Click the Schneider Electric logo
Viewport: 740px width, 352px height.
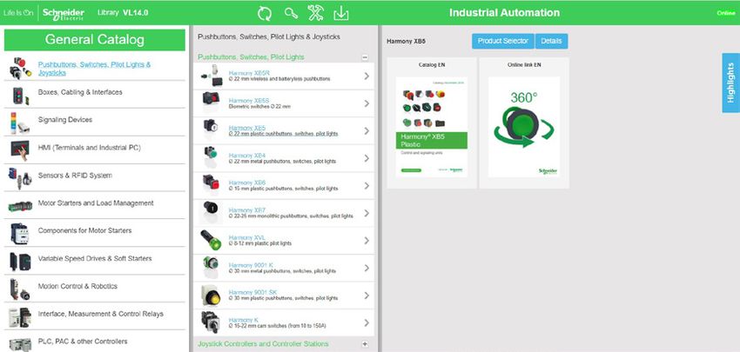click(64, 13)
